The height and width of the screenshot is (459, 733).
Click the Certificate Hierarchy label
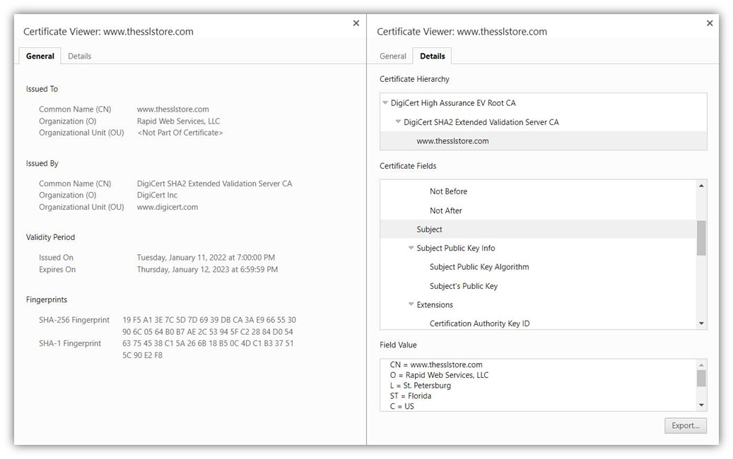point(414,79)
